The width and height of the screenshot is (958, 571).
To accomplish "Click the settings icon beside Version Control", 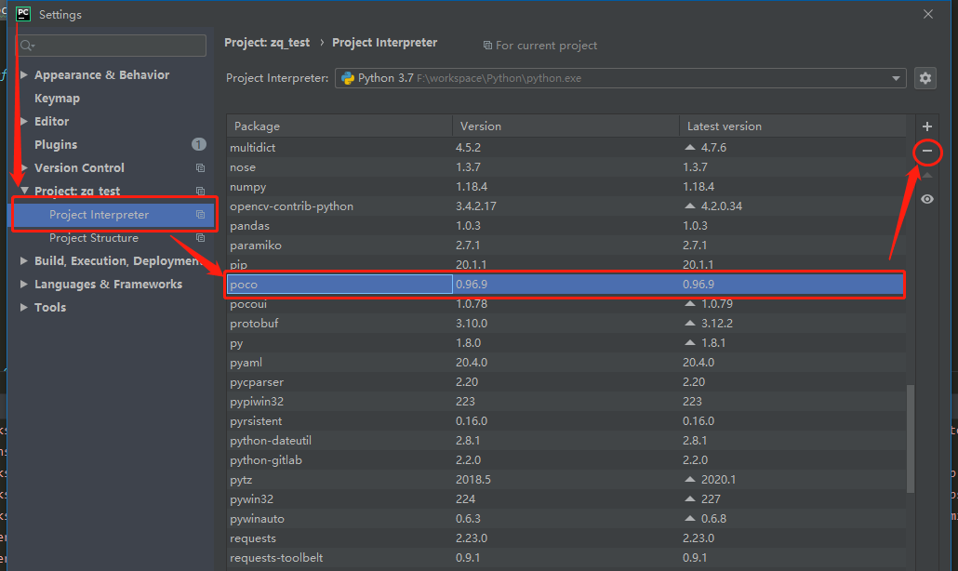I will 200,167.
